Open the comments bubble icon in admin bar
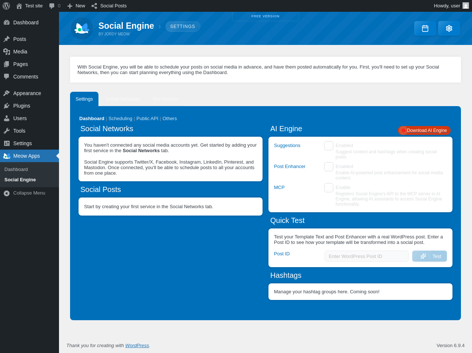Viewport: 472px width, 353px height. click(52, 6)
